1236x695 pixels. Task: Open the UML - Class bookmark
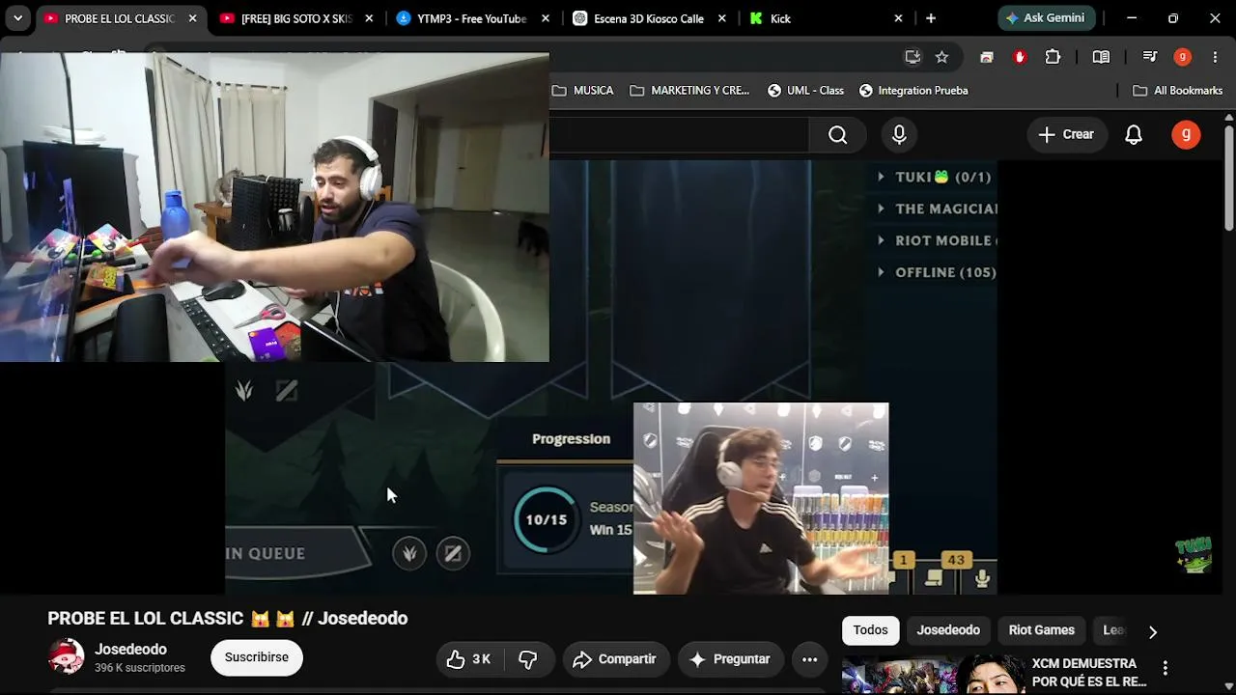(x=805, y=91)
